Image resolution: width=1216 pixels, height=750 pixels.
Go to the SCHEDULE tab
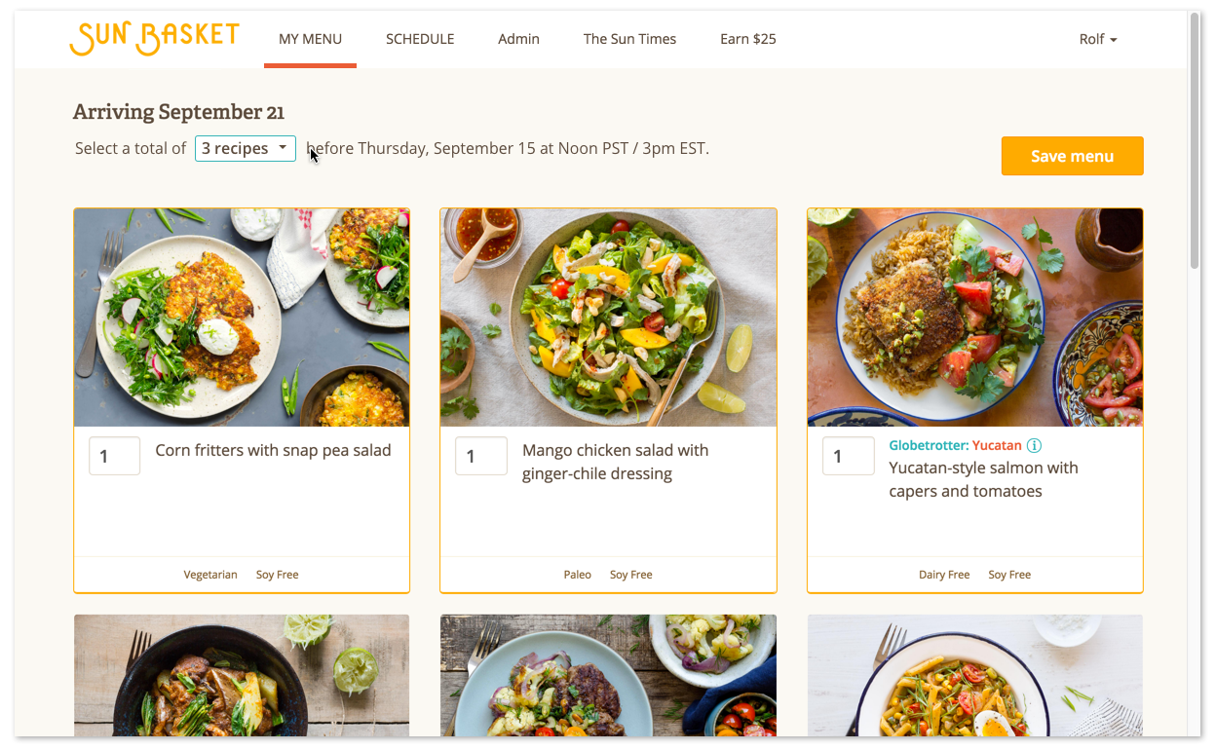(x=420, y=39)
